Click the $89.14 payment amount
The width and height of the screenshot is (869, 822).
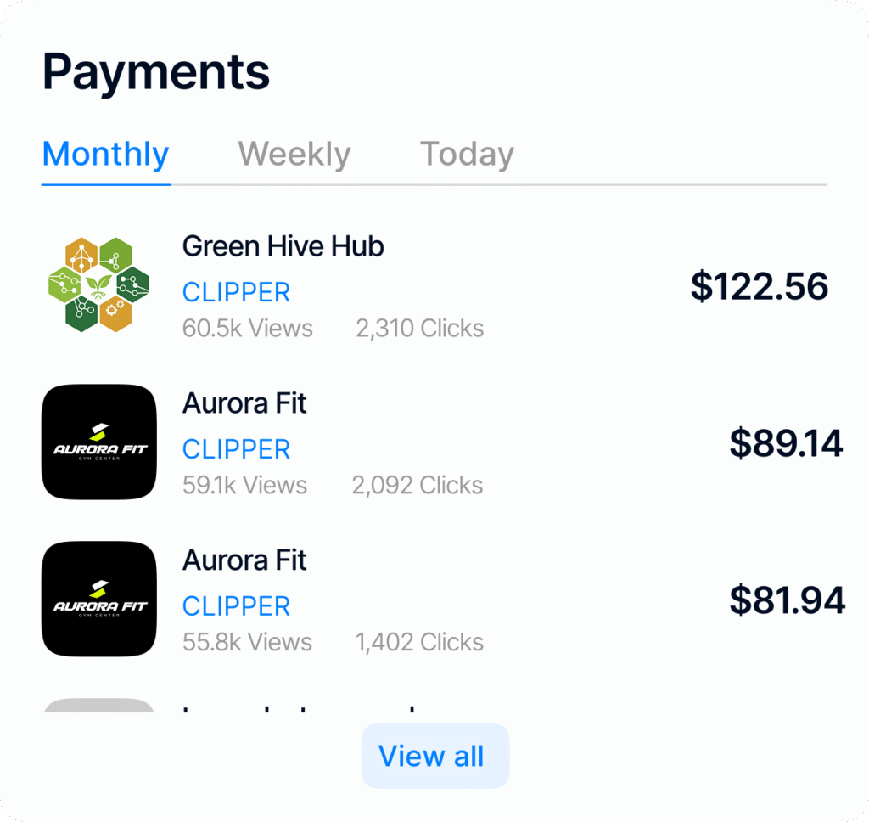[786, 443]
